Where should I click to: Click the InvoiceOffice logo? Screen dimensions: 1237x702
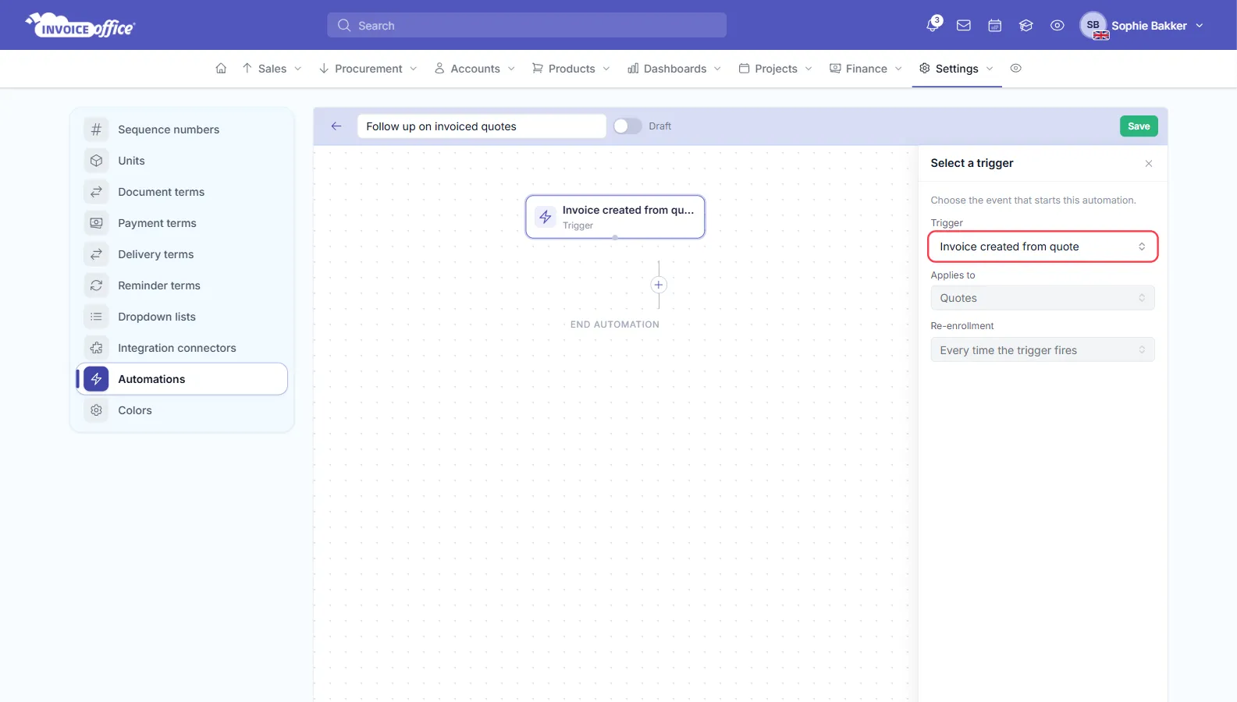[80, 25]
